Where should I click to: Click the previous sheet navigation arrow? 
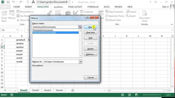[x=5, y=90]
